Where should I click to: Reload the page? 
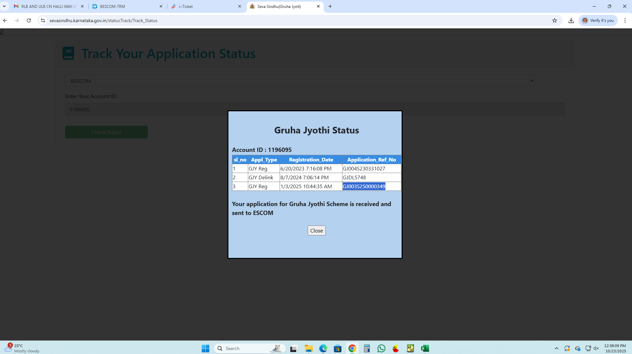coord(29,20)
